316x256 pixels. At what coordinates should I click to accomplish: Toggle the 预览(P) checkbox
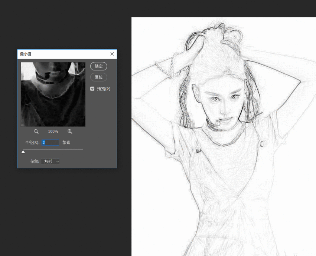coord(92,89)
